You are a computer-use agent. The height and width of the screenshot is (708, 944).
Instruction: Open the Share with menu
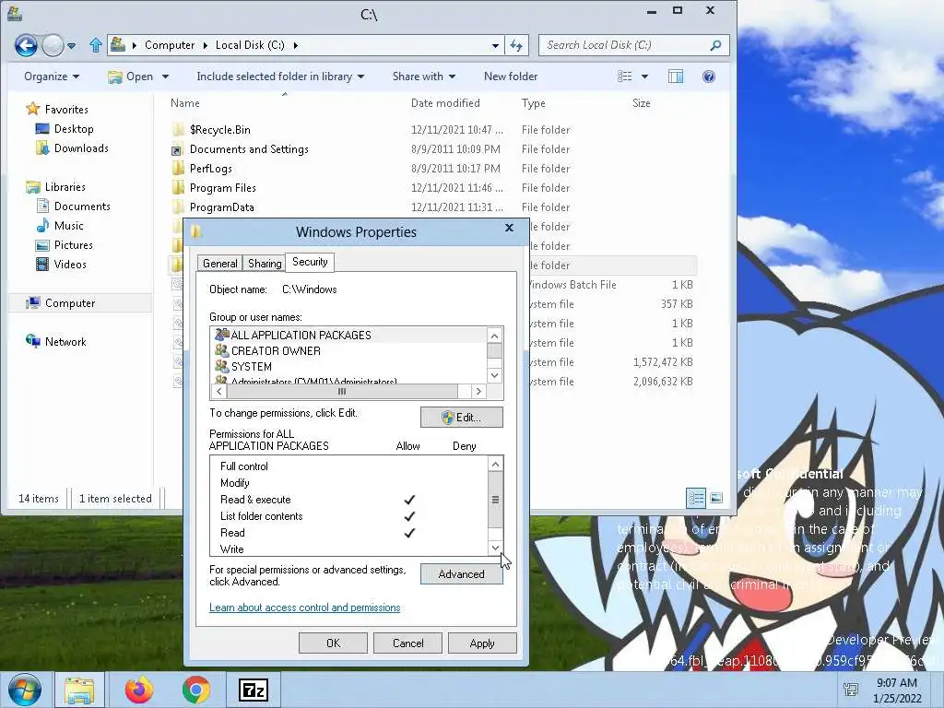tap(424, 77)
